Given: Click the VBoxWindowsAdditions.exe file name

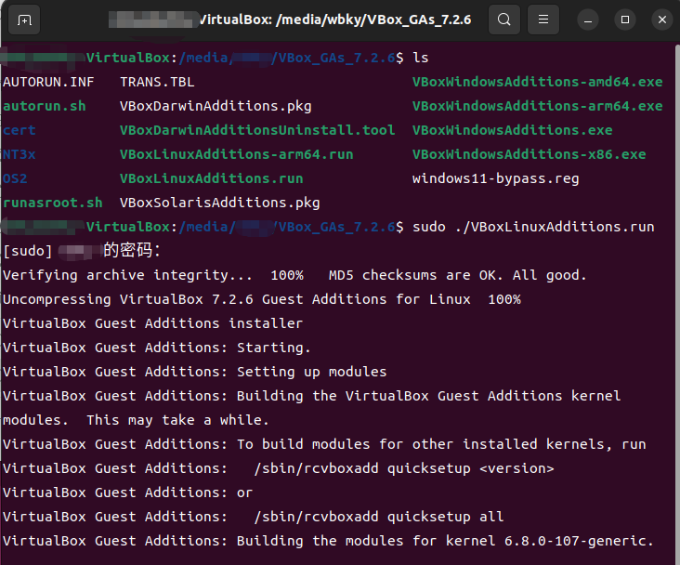Looking at the screenshot, I should point(512,130).
